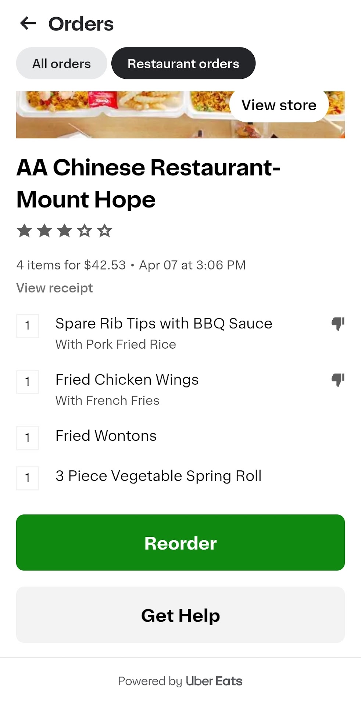This screenshot has width=361, height=706.
Task: Open the View store button
Action: [x=279, y=106]
